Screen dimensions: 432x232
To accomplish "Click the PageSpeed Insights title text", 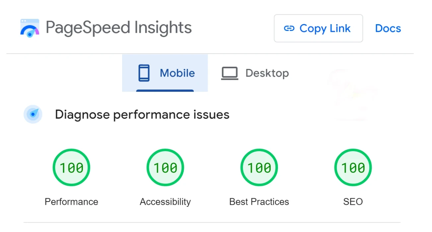I will [x=119, y=28].
